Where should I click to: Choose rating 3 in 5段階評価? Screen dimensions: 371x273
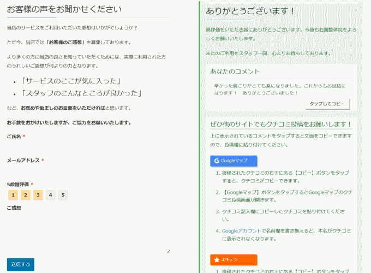pos(38,195)
